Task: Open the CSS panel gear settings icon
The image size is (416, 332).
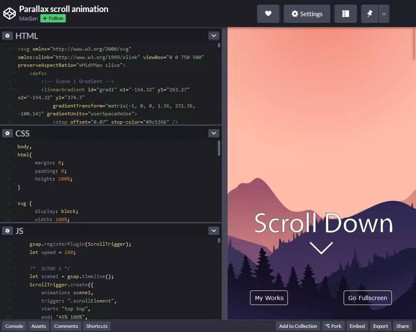Action: tap(7, 133)
